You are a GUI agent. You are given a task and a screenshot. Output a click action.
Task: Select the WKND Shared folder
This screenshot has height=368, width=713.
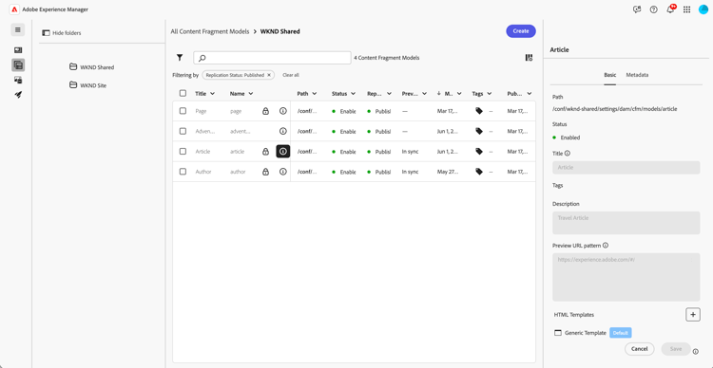click(x=92, y=67)
